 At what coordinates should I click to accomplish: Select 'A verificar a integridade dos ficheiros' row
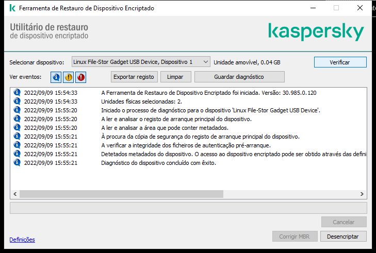[x=188, y=145]
